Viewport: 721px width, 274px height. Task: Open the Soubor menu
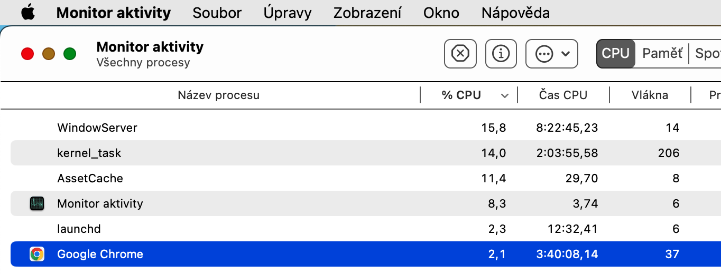pos(217,13)
